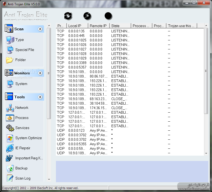Viewport: 212px width, 192px height.
Task: Select the row with local IP 0.0.0.0:3389
Action: pyautogui.click(x=130, y=63)
